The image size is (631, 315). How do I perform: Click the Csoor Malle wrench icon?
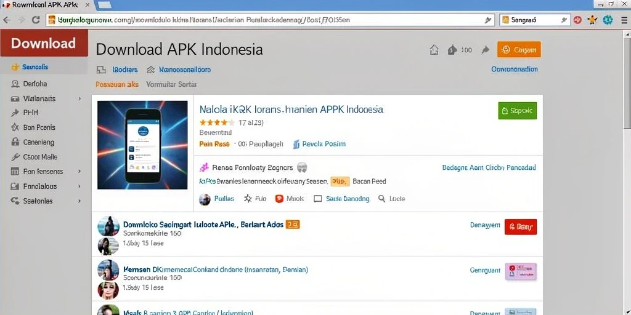point(15,157)
